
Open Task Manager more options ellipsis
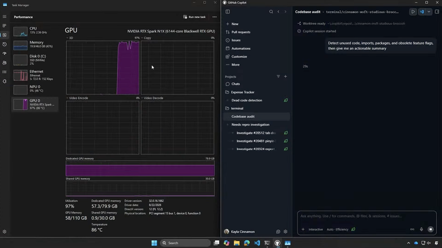click(215, 17)
